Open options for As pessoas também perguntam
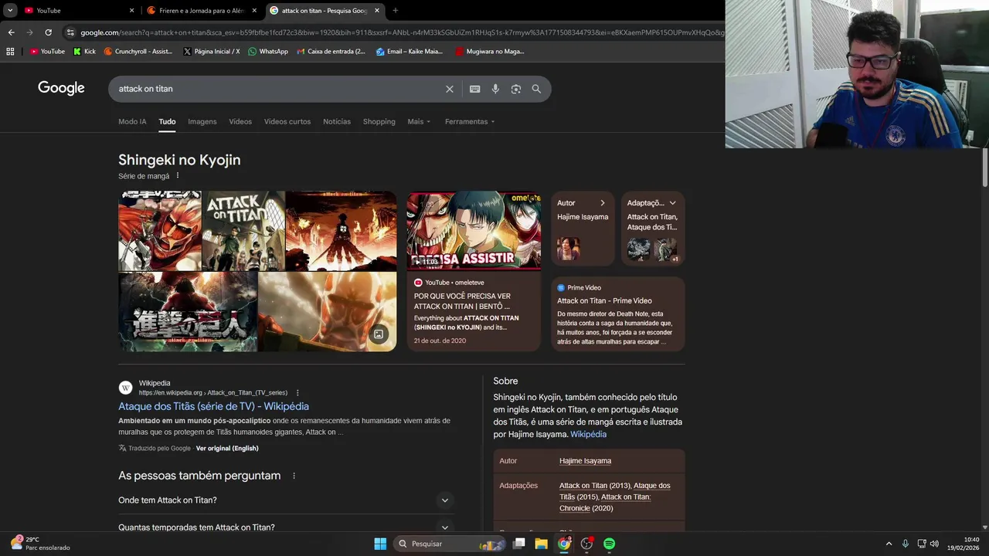 294,476
